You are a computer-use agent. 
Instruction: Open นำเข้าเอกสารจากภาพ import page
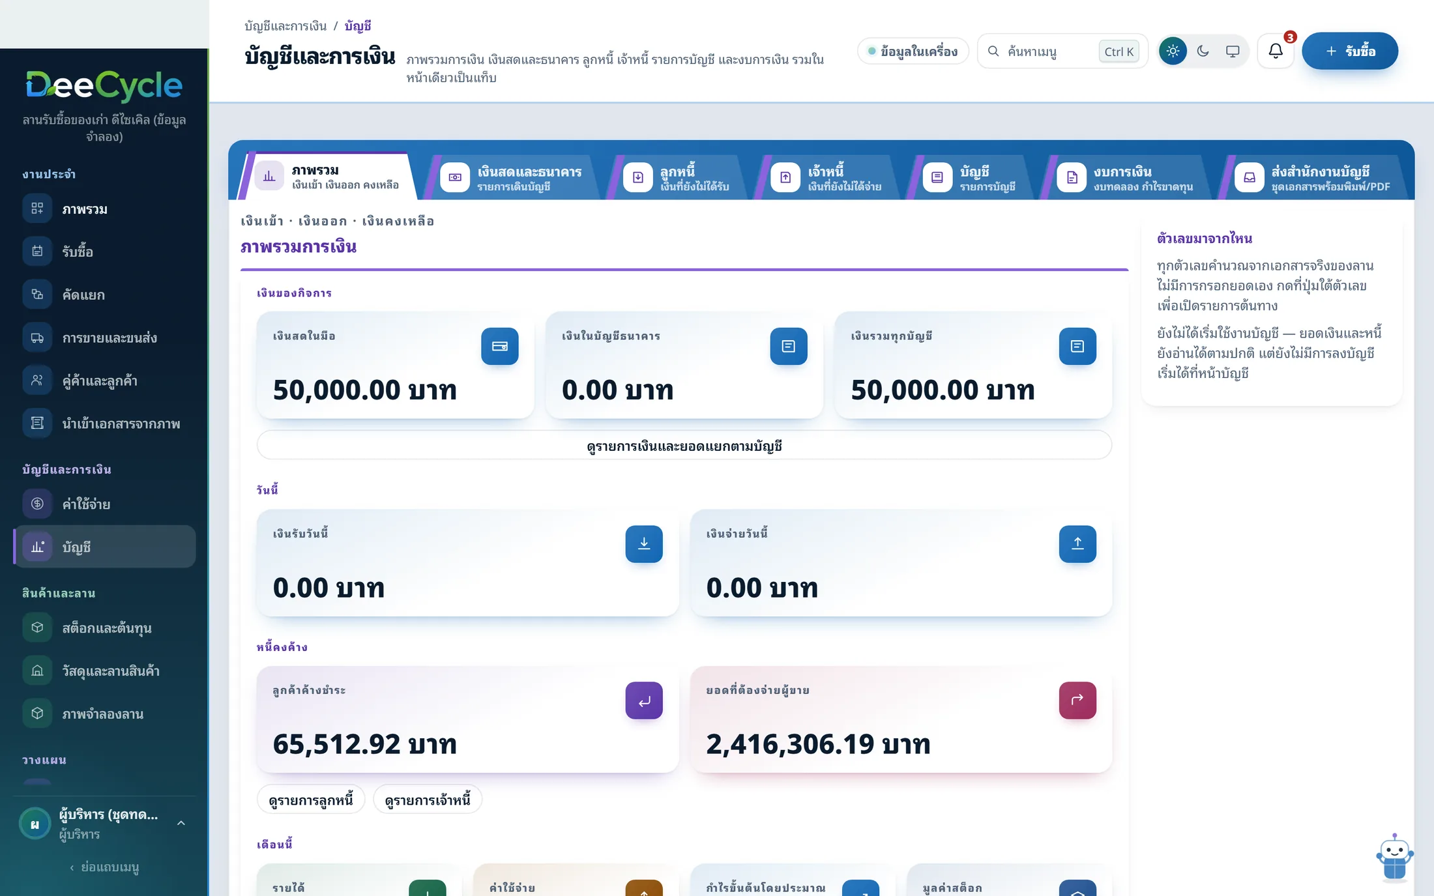tap(104, 424)
